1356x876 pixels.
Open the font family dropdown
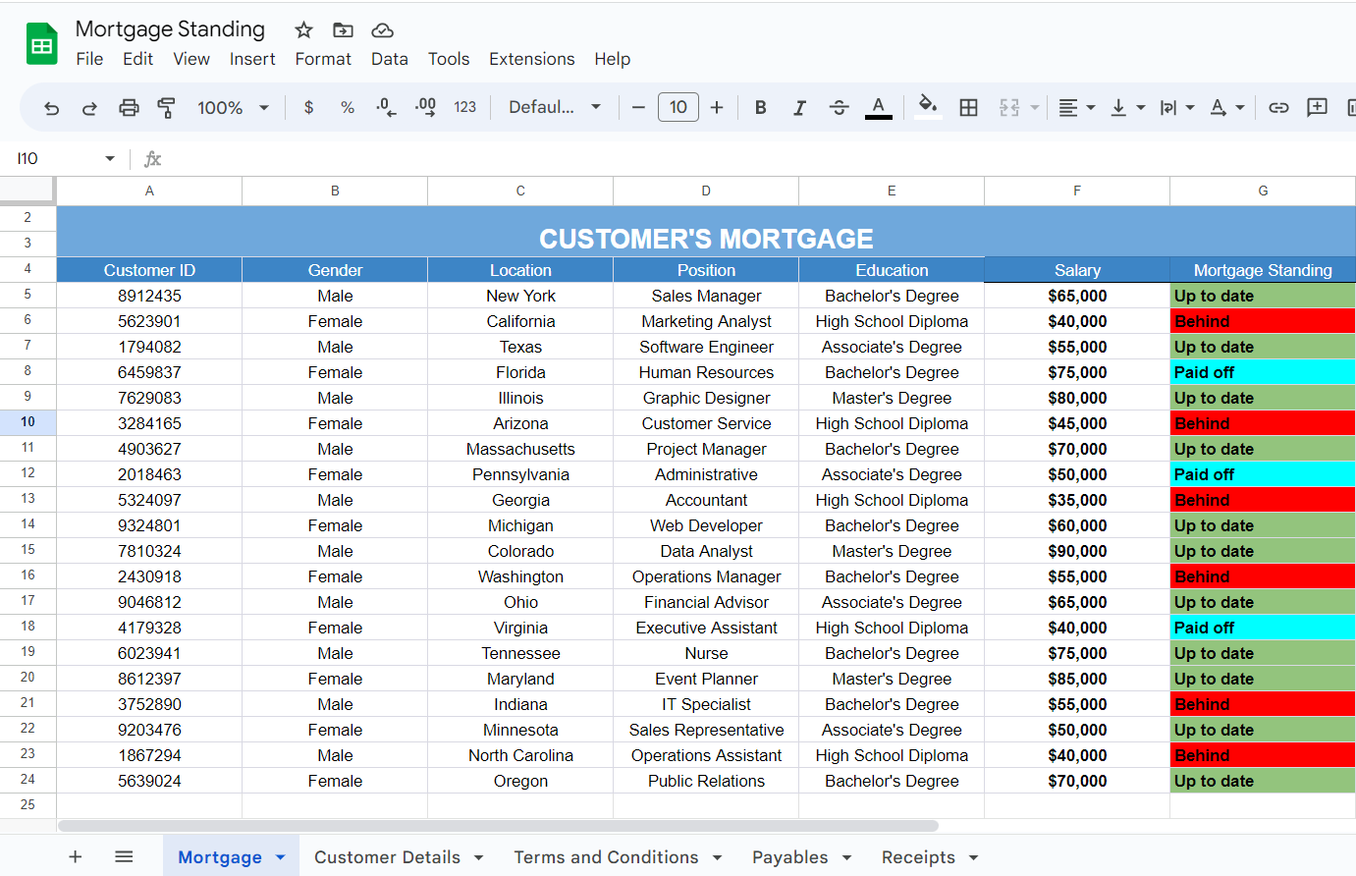pyautogui.click(x=555, y=107)
